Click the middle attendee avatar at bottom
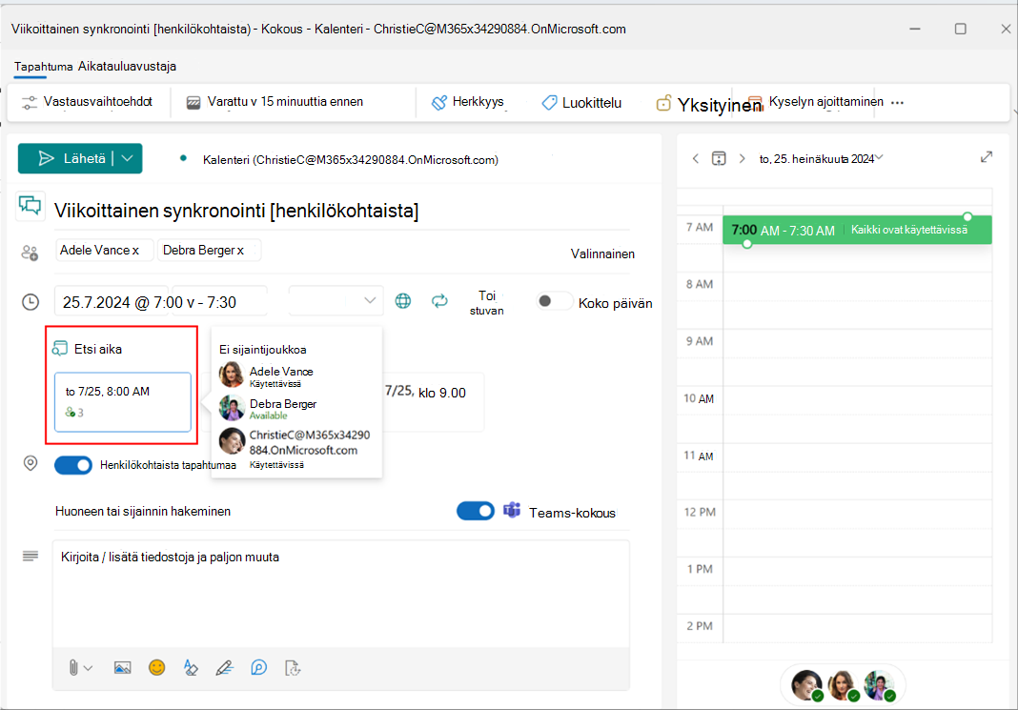Screen dimensions: 1018x710 [843, 685]
